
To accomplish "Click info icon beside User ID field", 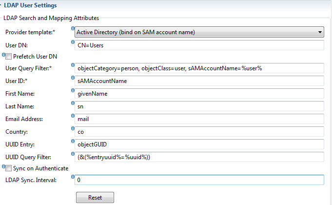I will (73, 78).
